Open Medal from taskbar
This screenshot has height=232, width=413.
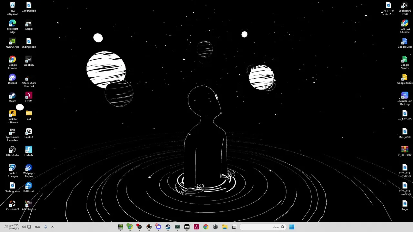click(x=187, y=227)
